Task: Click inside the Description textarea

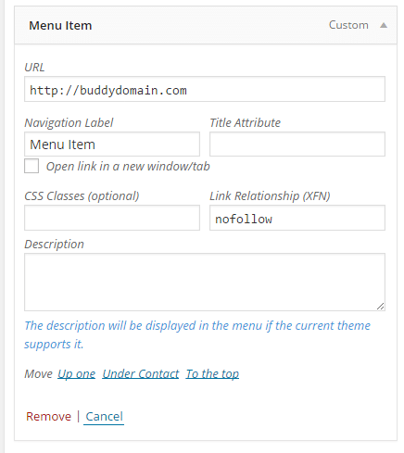Action: pyautogui.click(x=205, y=282)
